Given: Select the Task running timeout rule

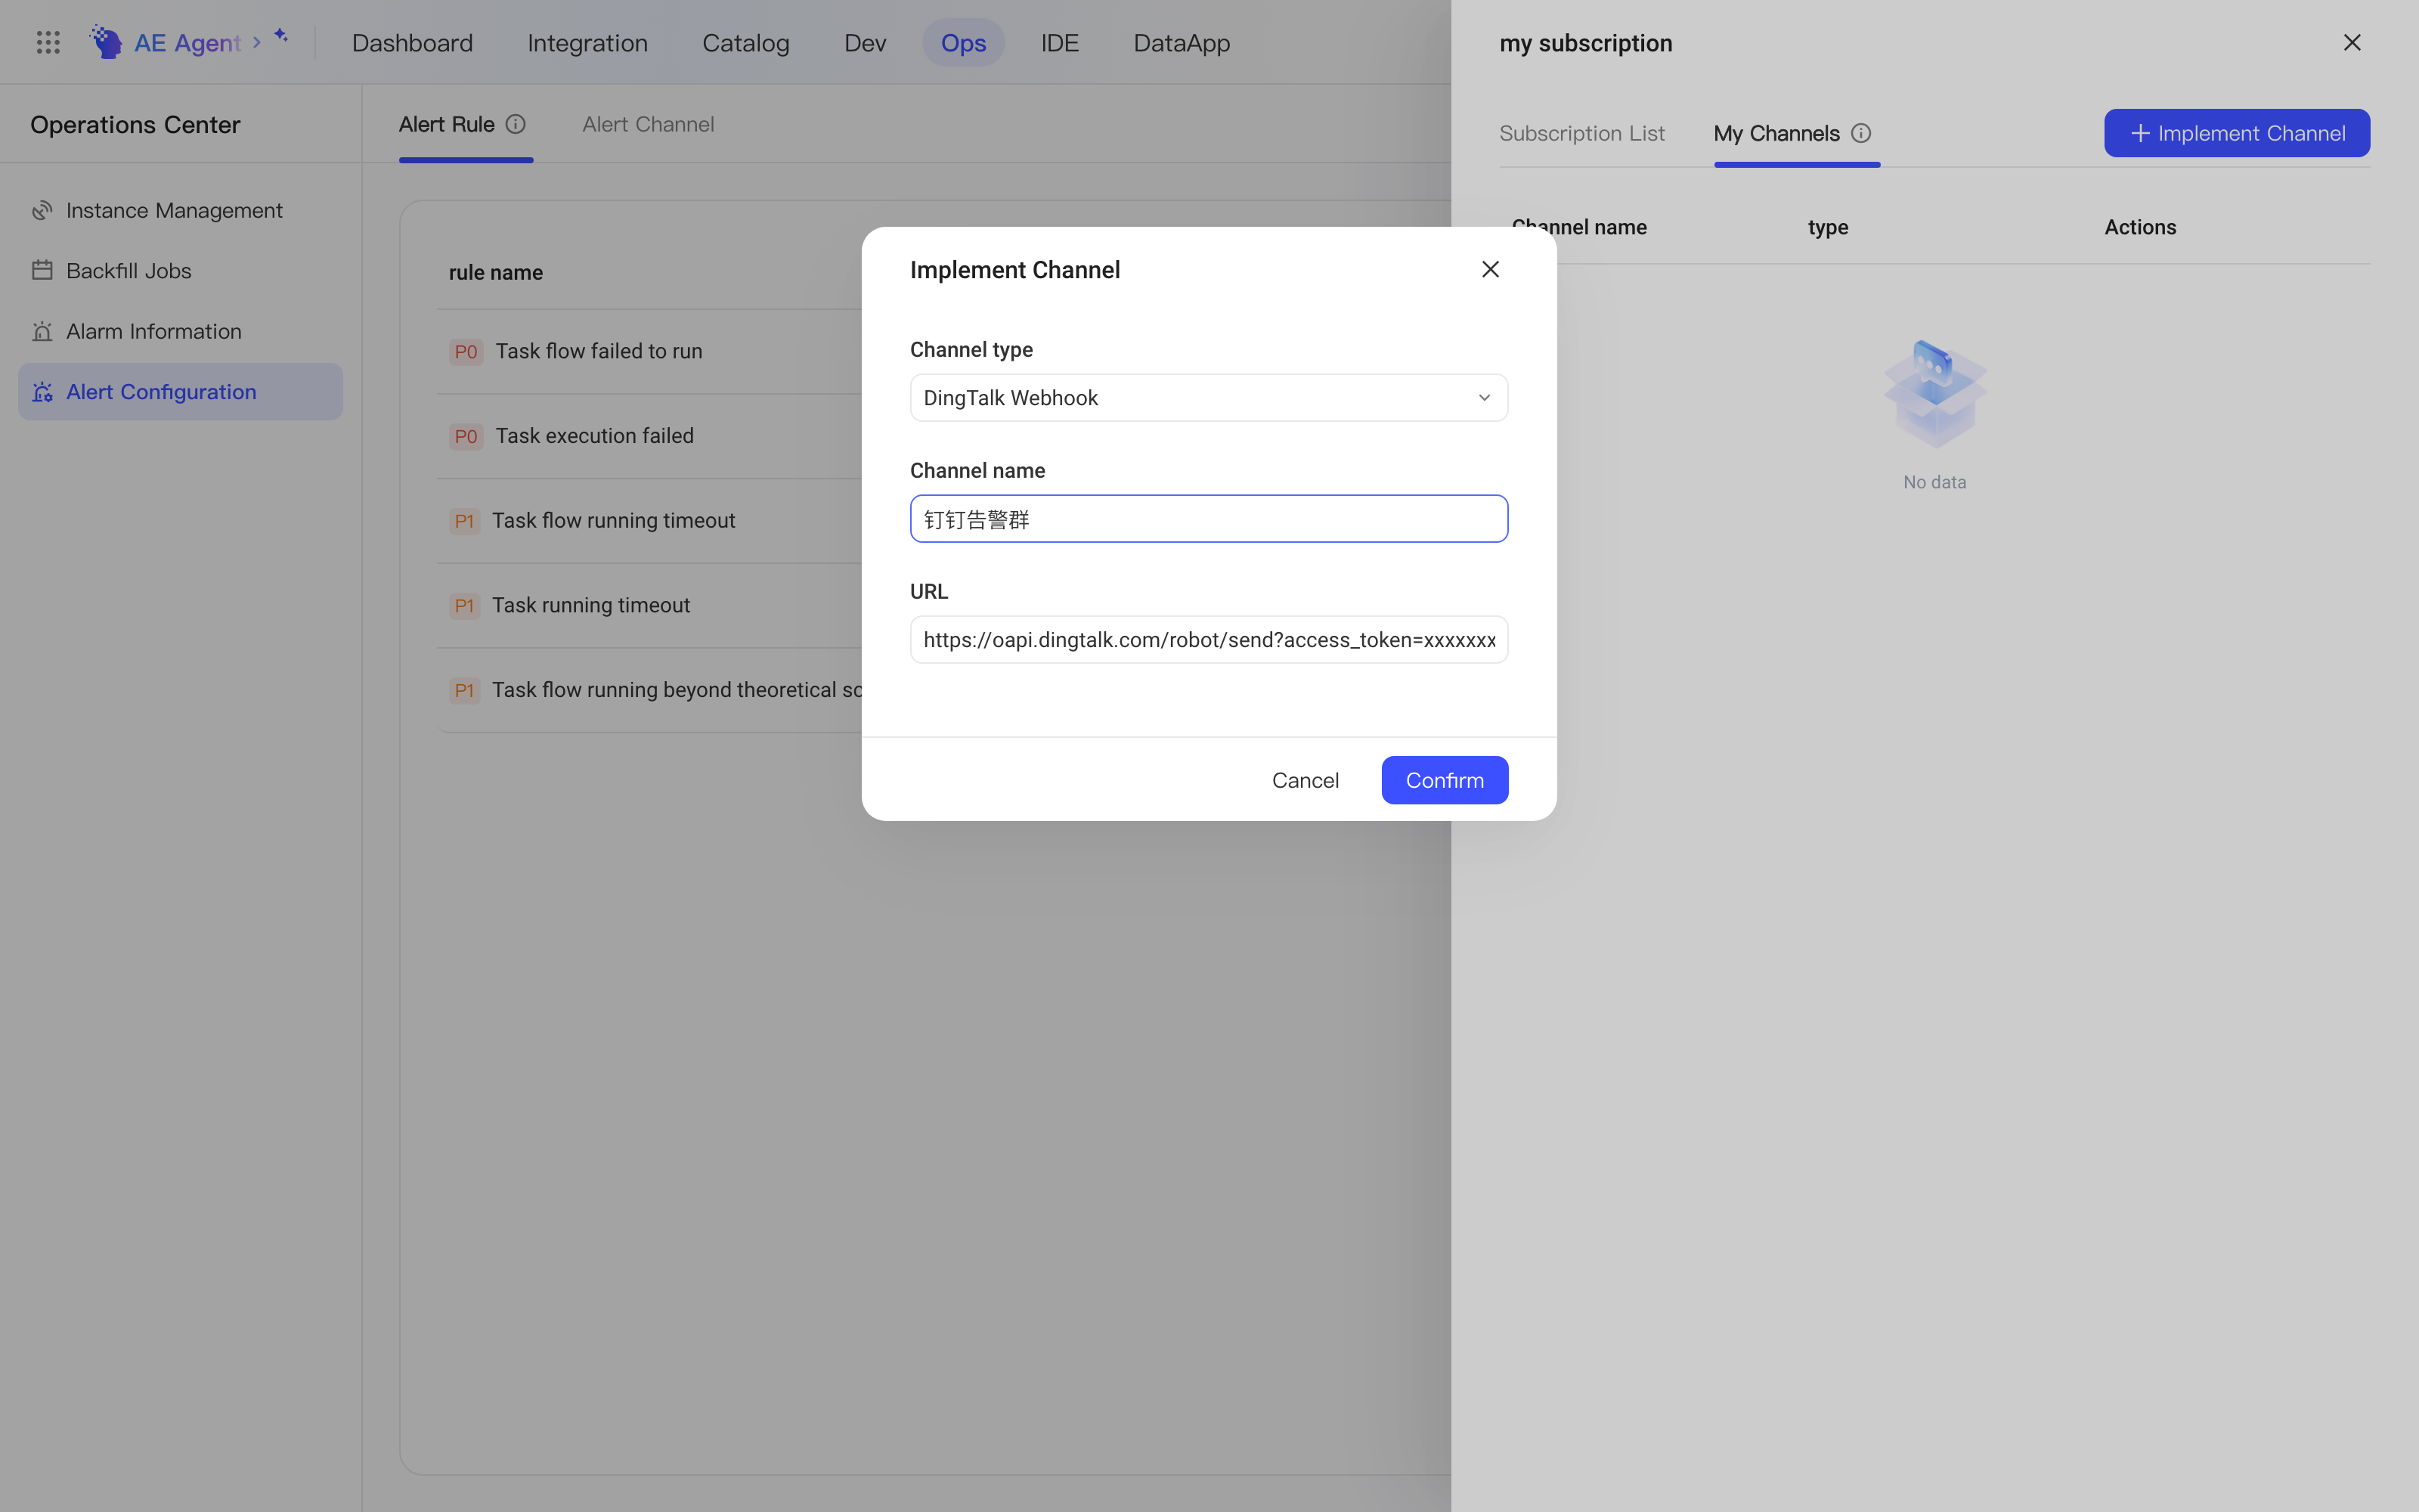Looking at the screenshot, I should tap(590, 605).
